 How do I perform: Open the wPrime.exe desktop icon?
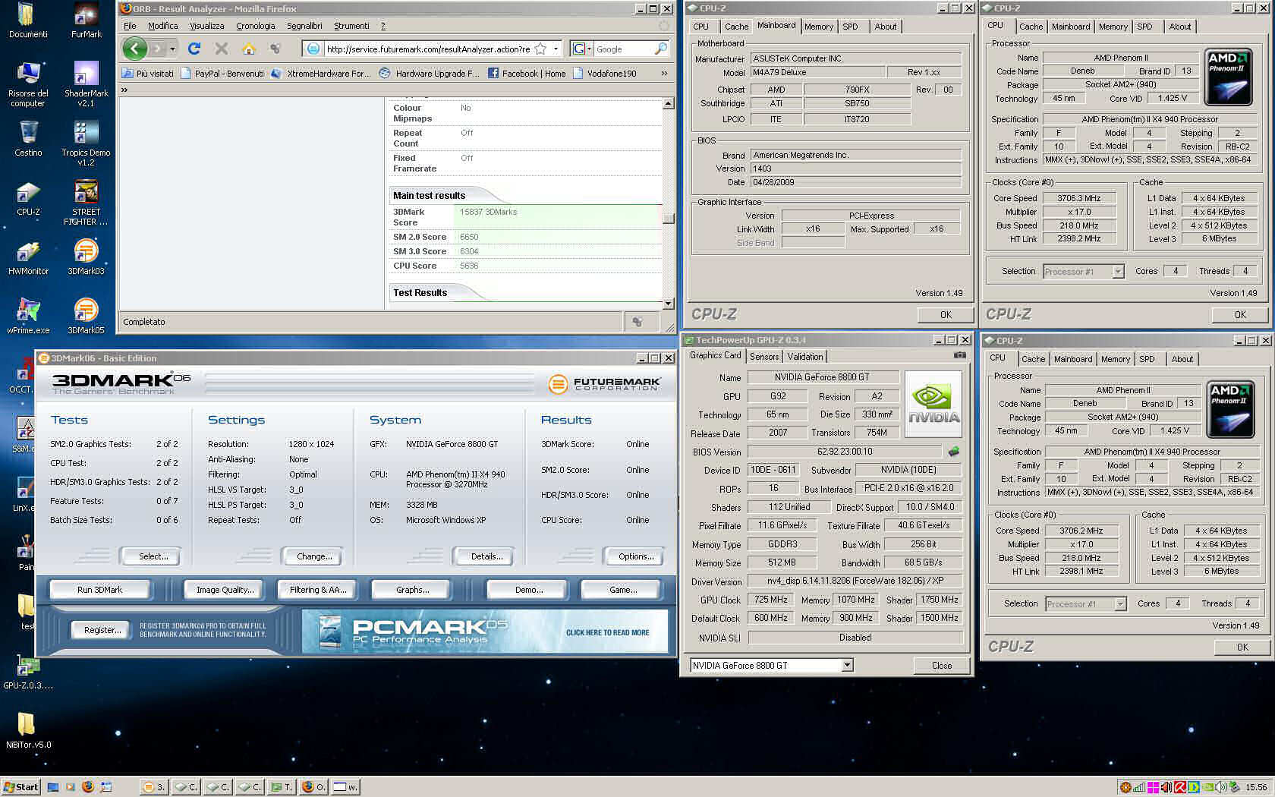(x=28, y=315)
